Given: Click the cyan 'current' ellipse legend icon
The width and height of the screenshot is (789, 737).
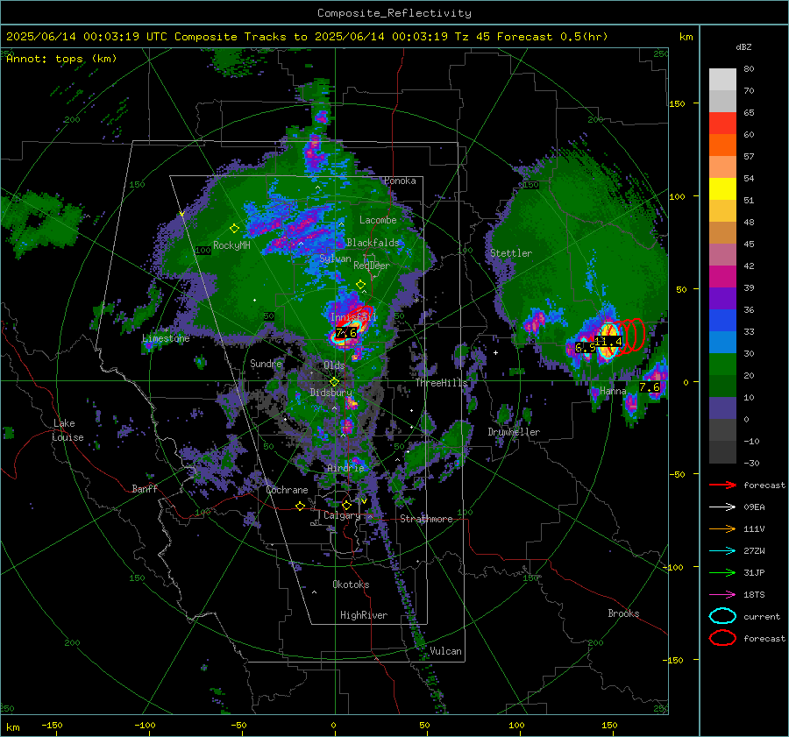Looking at the screenshot, I should tap(722, 616).
